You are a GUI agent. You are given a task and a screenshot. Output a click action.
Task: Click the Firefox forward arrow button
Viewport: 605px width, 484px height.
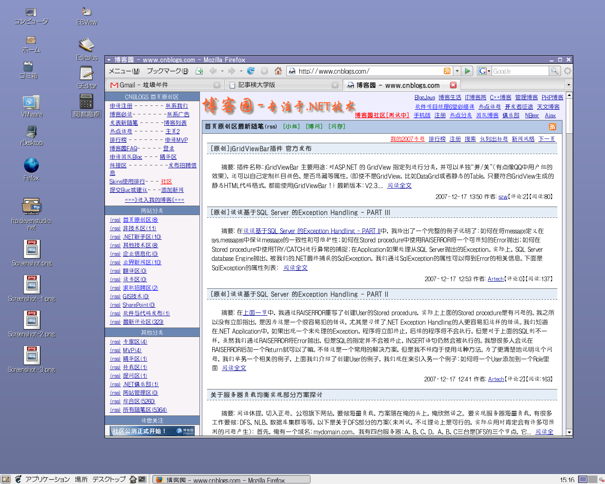click(231, 71)
